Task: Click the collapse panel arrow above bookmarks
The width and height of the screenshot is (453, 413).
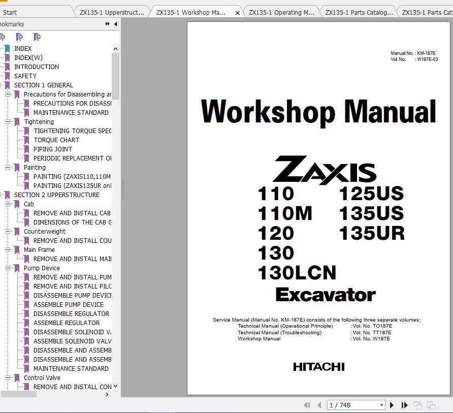Action: coord(114,24)
